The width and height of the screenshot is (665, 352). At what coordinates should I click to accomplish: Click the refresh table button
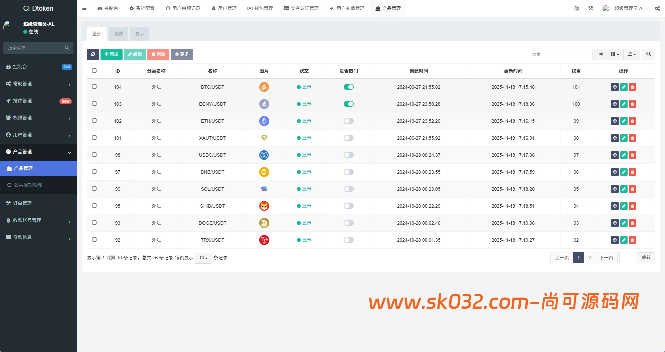[x=93, y=54]
